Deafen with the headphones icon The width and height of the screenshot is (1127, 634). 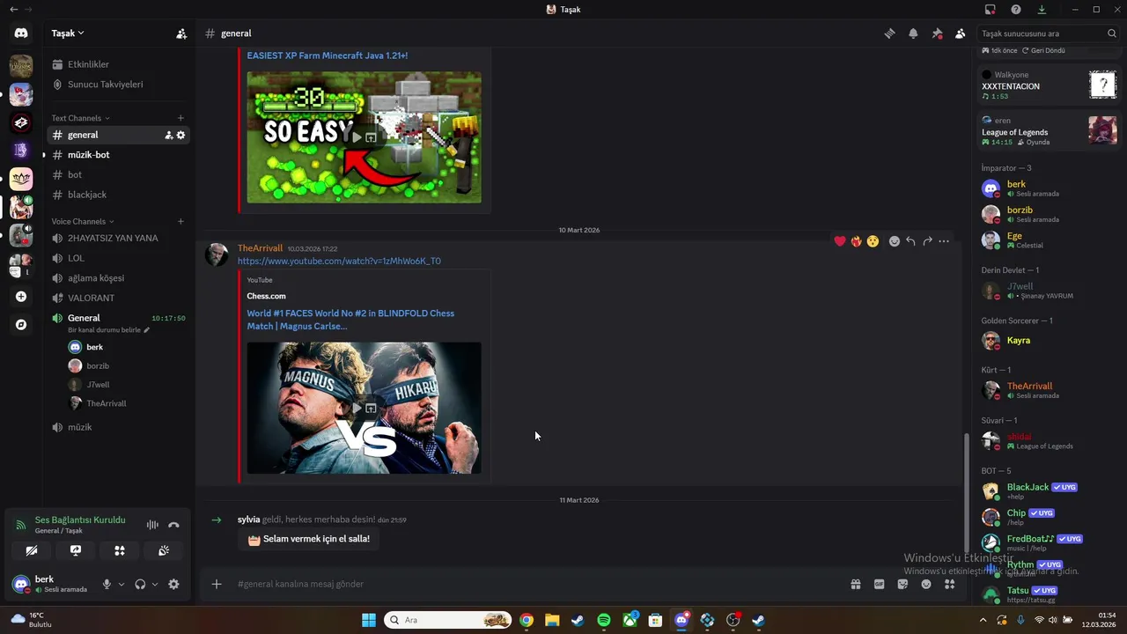coord(140,584)
